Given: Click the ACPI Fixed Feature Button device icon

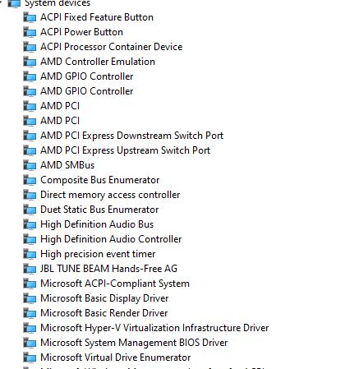Looking at the screenshot, I should click(x=30, y=17).
